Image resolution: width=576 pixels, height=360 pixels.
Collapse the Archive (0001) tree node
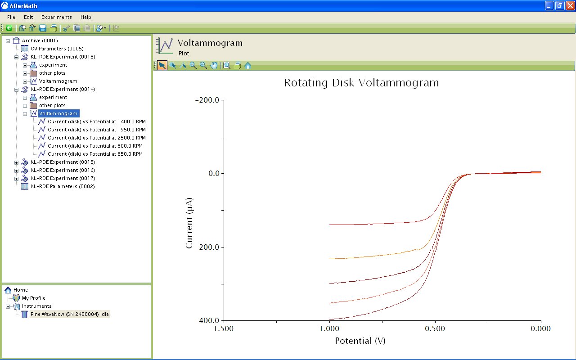coord(8,40)
